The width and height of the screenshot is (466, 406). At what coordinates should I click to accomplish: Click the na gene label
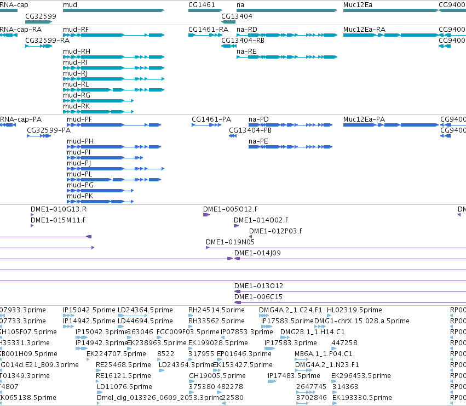[x=240, y=5]
